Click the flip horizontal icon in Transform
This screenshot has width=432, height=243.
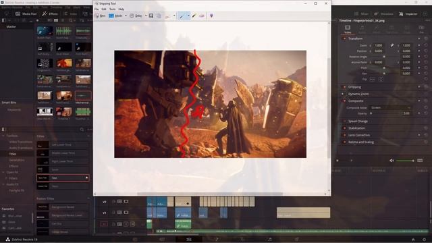pyautogui.click(x=372, y=80)
